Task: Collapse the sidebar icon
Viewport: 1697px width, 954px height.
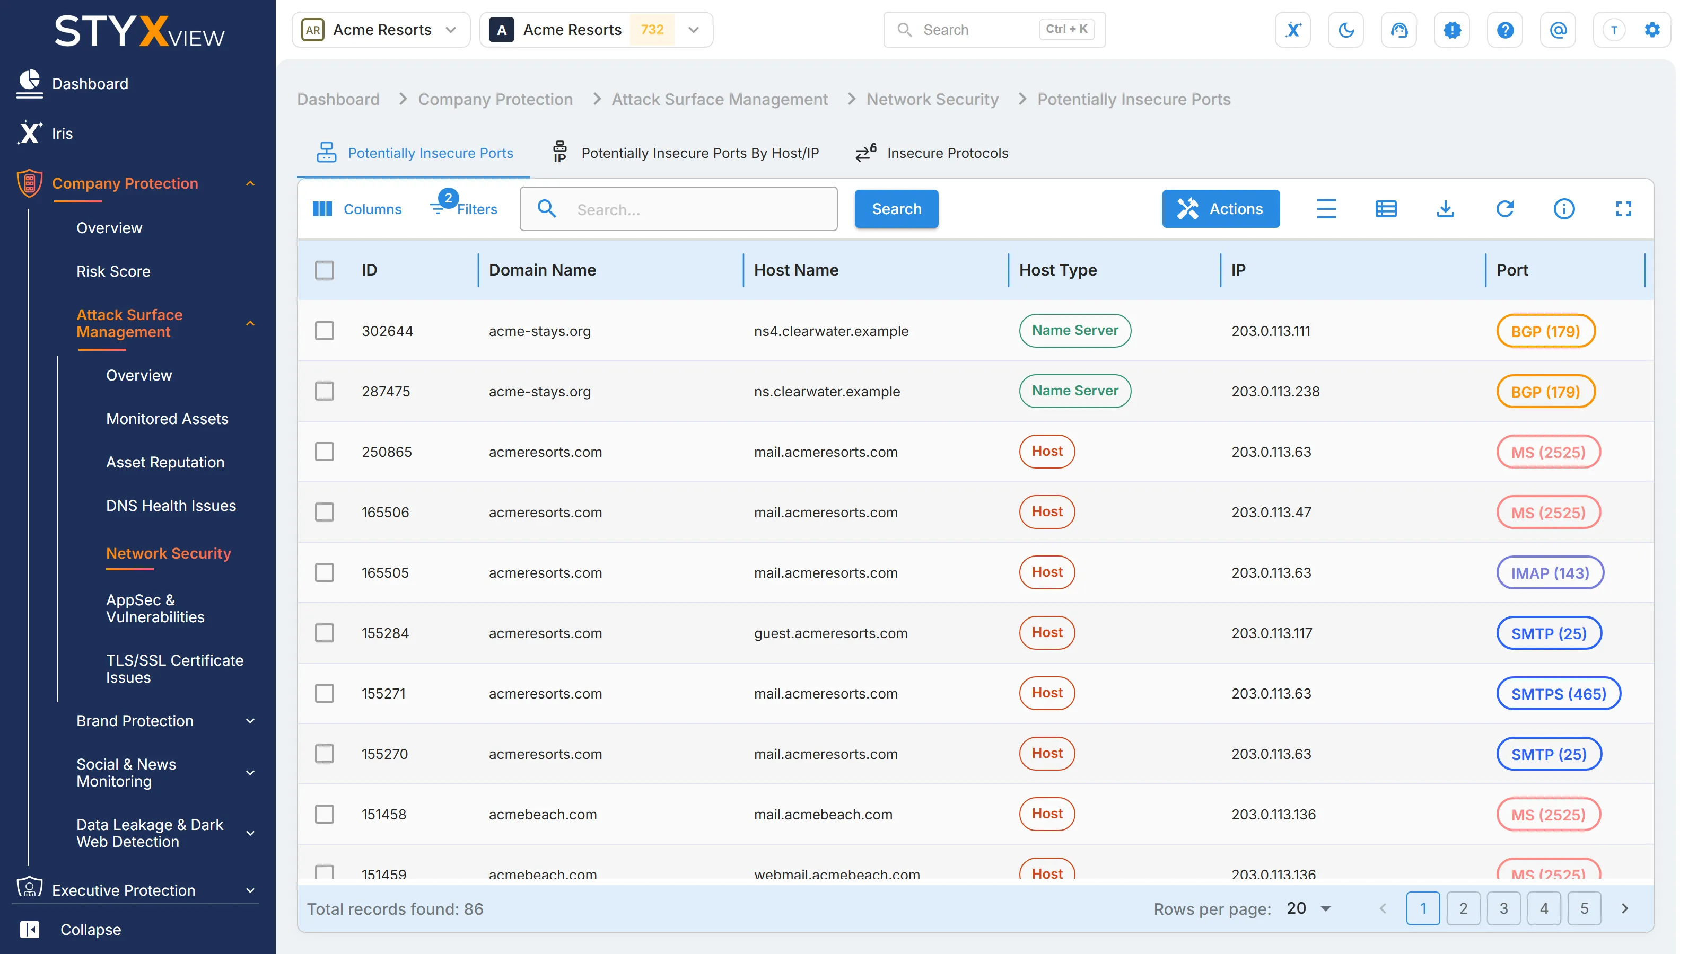Action: coord(29,929)
